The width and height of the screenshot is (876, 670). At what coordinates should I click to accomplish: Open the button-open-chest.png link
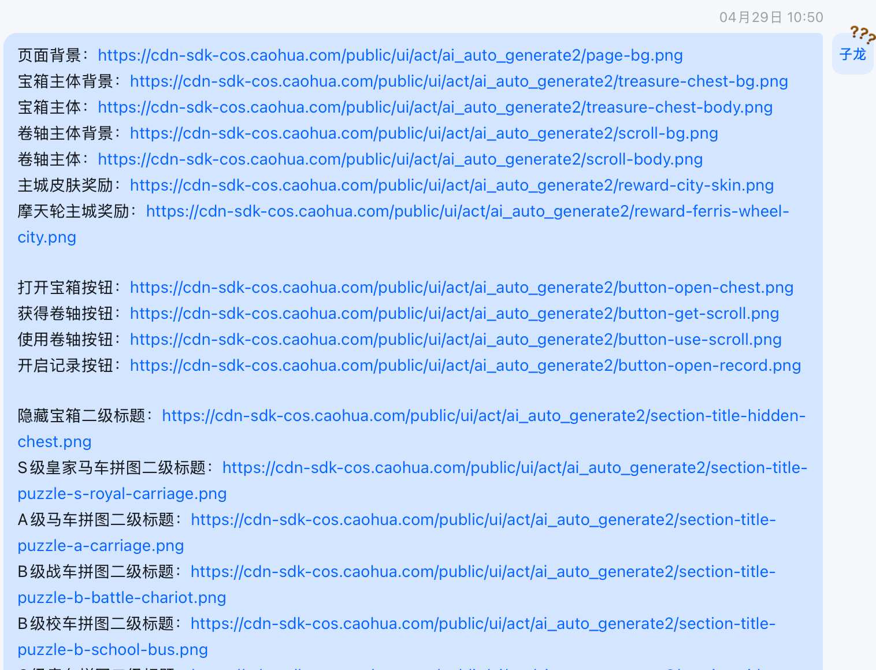click(462, 288)
